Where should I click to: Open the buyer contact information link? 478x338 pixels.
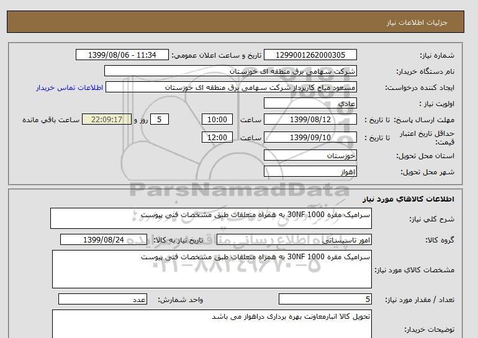pyautogui.click(x=64, y=87)
